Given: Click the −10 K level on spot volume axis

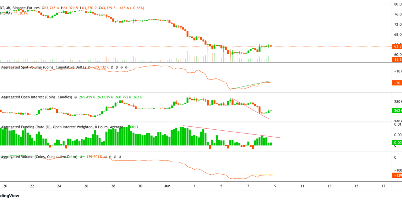Looking at the screenshot, I should (398, 71).
